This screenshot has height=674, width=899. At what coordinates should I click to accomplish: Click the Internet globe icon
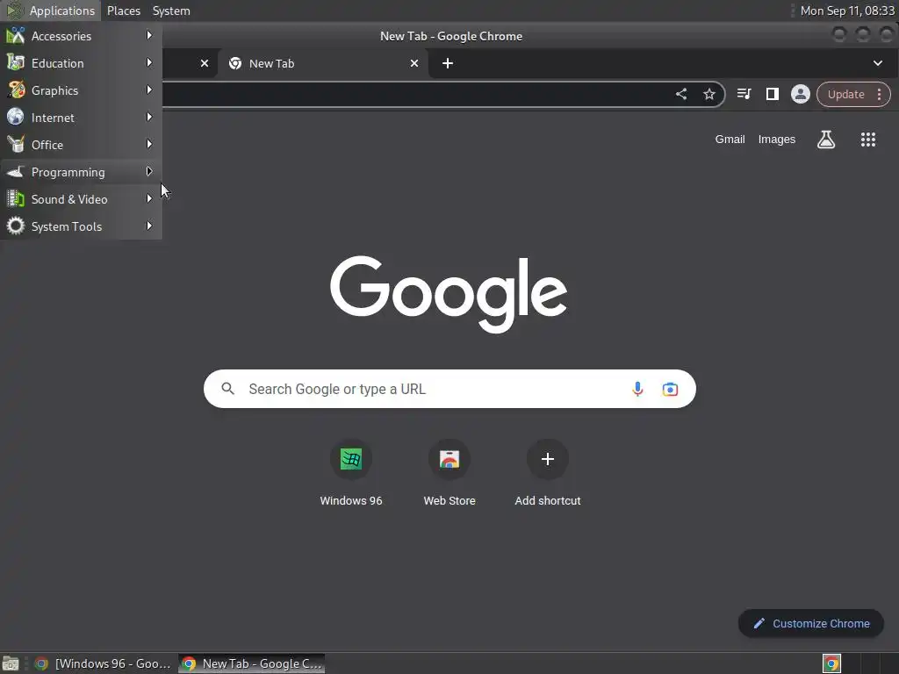pos(16,117)
